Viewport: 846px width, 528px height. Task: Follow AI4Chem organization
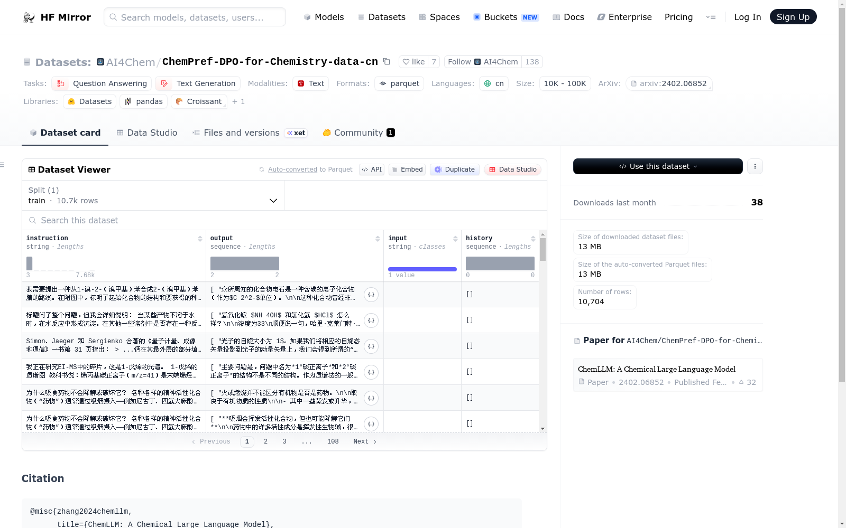point(483,62)
